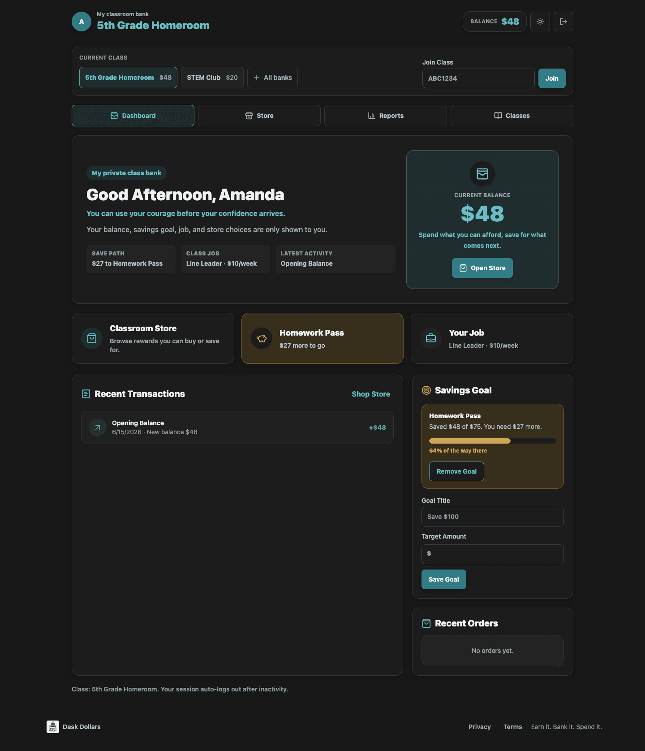This screenshot has width=645, height=751.
Task: Open the Terms footer link
Action: [x=513, y=727]
